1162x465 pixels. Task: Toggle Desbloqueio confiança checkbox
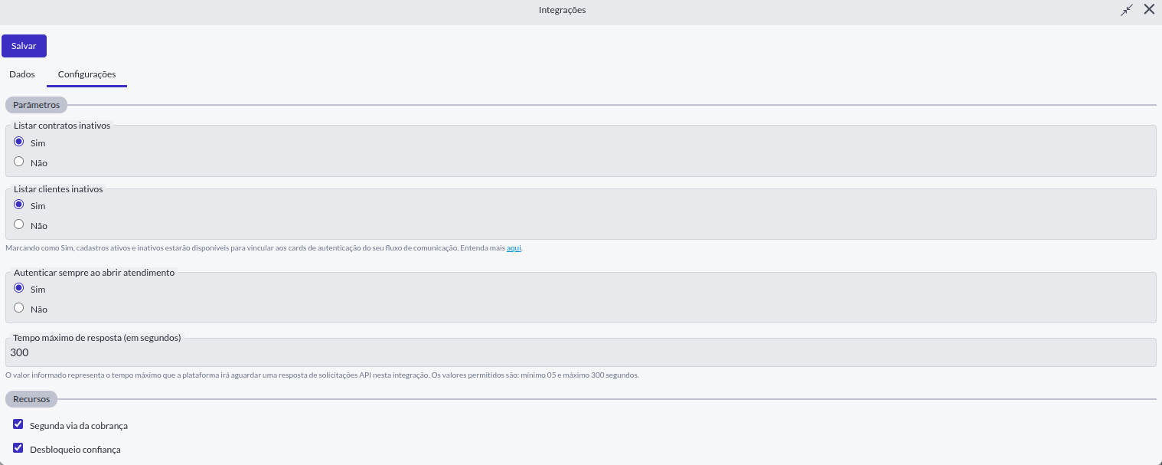click(18, 448)
